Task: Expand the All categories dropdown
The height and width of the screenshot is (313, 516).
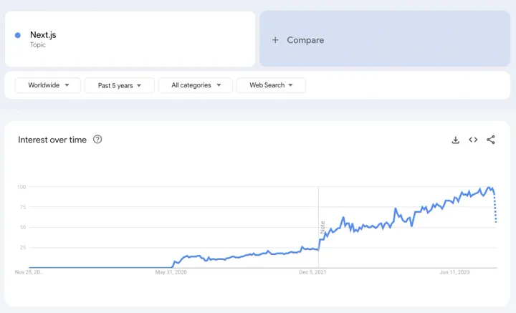Action: click(195, 85)
